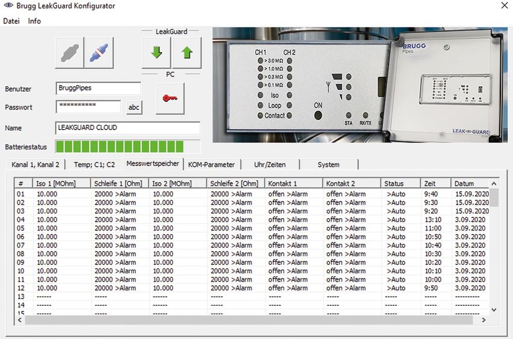The height and width of the screenshot is (339, 513).
Task: Switch to the Kanal 1, Kanal 2 tab
Action: (36, 165)
